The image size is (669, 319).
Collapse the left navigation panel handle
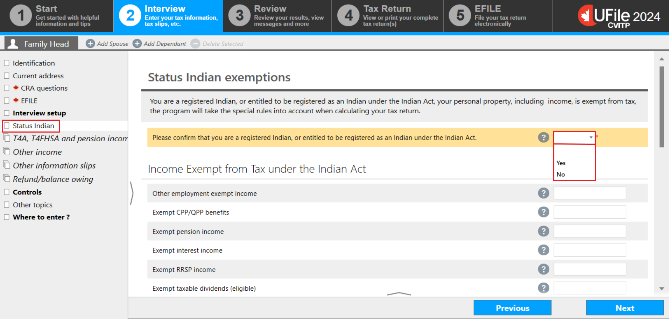point(132,193)
